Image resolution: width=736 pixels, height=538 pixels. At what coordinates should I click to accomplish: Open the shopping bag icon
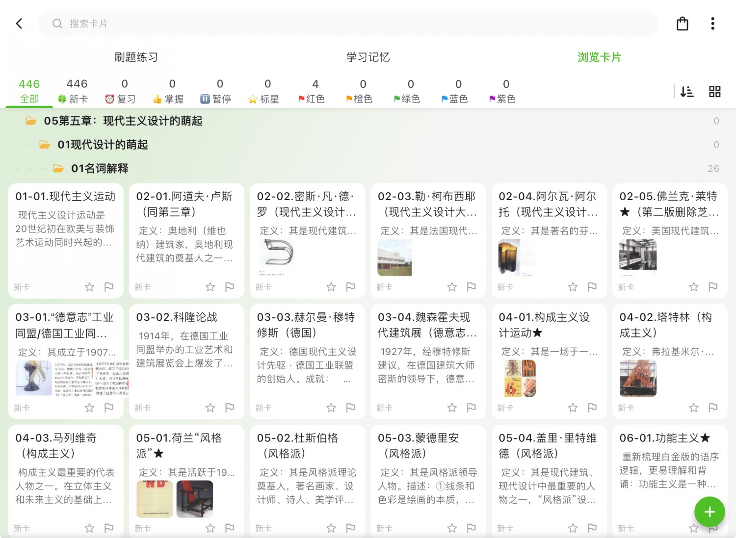point(682,24)
